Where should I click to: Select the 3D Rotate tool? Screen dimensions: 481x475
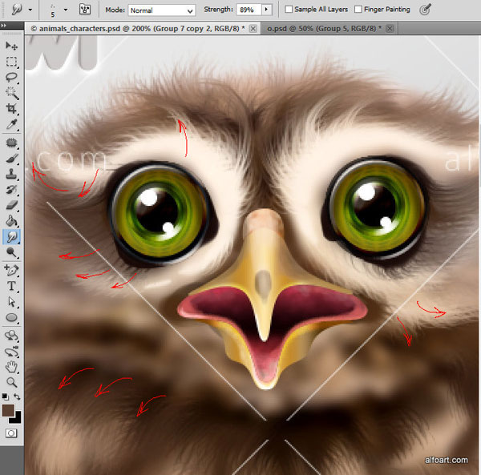tap(12, 336)
